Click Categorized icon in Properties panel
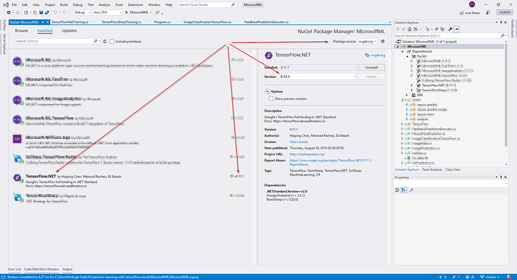The height and width of the screenshot is (280, 517). coord(398,190)
